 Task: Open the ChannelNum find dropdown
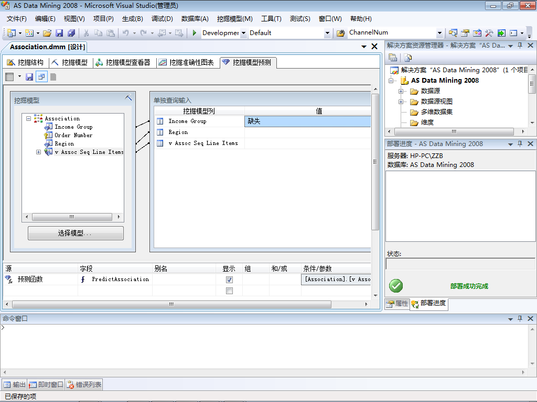439,33
